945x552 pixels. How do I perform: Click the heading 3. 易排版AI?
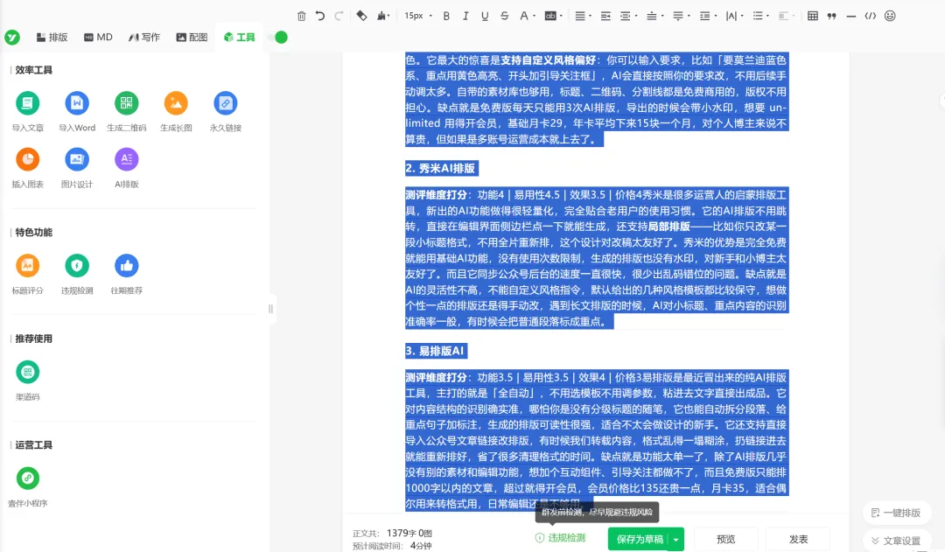[x=435, y=351]
